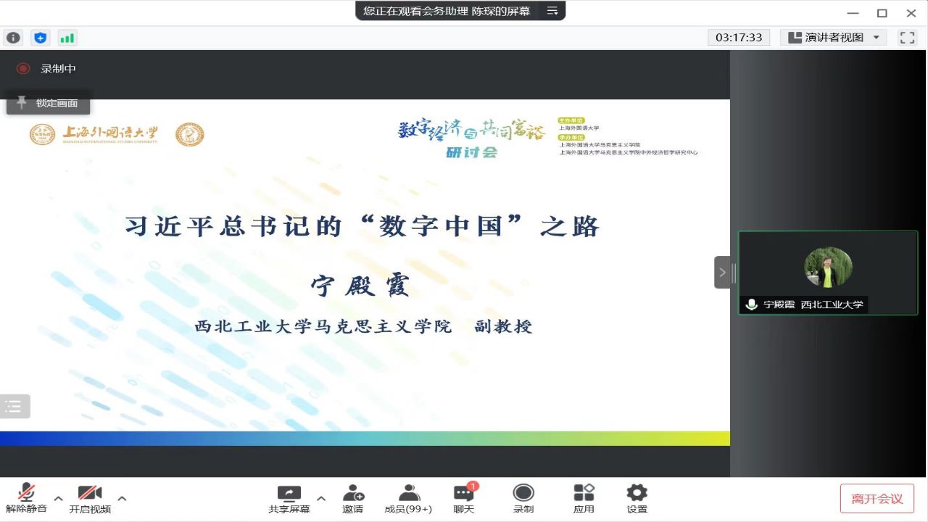Click the 锁定画面 pin button
928x522 pixels.
[49, 103]
